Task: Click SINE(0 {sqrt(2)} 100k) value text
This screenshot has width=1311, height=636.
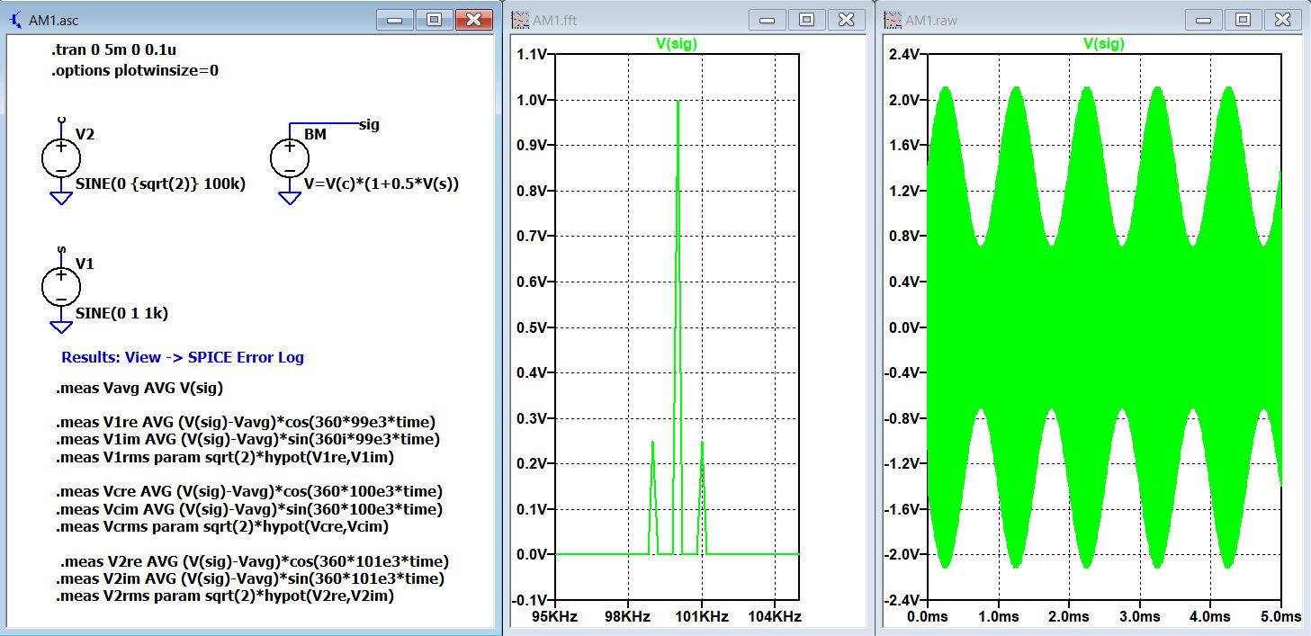Action: pyautogui.click(x=161, y=184)
